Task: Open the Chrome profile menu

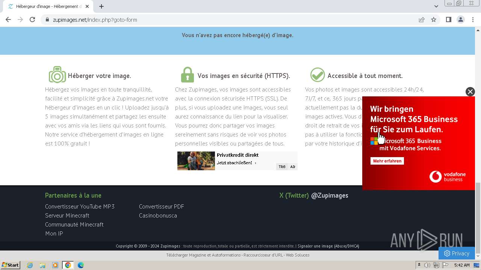Action: (460, 19)
